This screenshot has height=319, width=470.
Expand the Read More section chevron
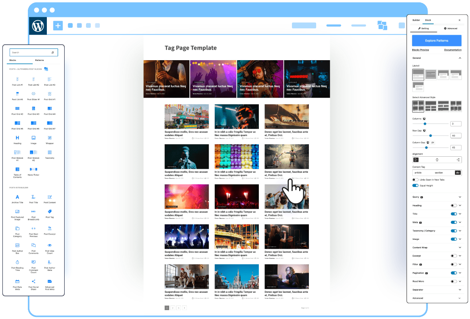(460, 281)
